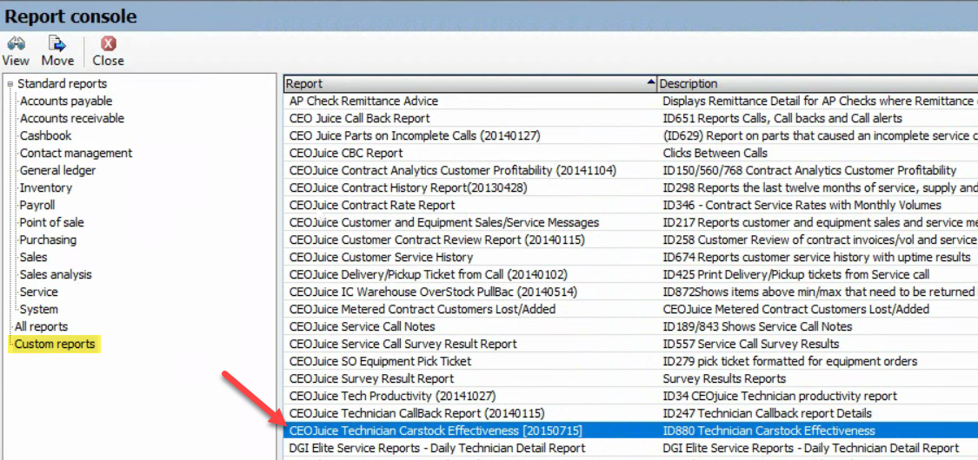Select CEOJuice Survey Result Report row

371,378
